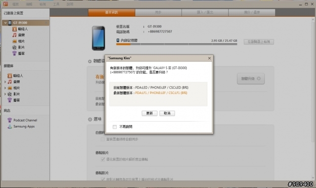The image size is (316, 188).
Task: Open the 編輯 edit menu
Action: [x=29, y=4]
